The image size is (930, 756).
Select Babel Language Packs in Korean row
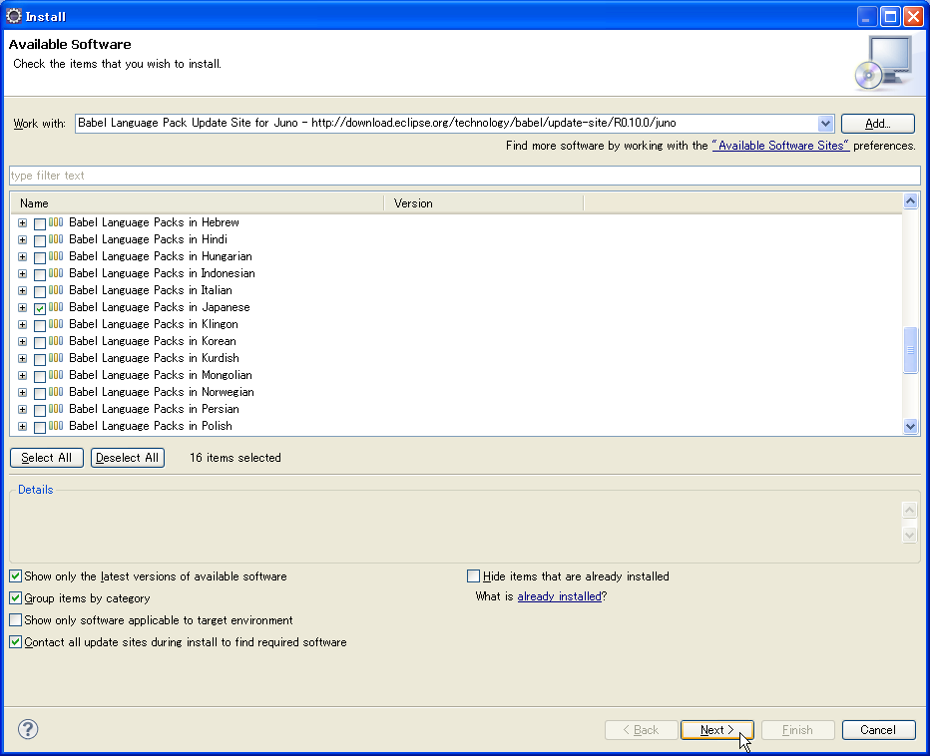(153, 341)
